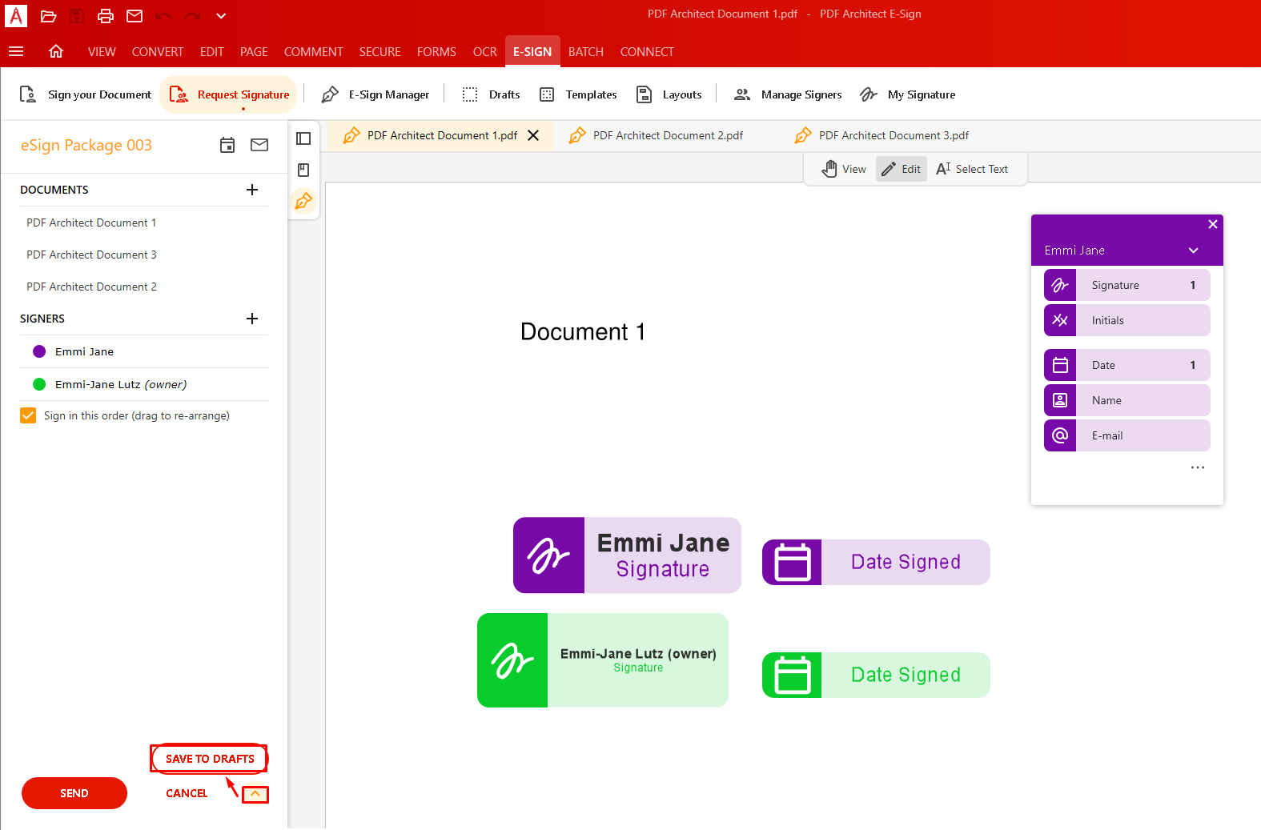Open the hamburger main menu

click(x=16, y=51)
